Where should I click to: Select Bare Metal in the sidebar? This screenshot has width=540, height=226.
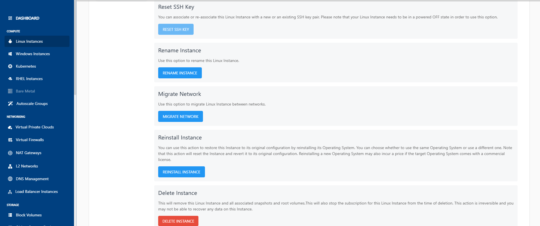click(25, 91)
